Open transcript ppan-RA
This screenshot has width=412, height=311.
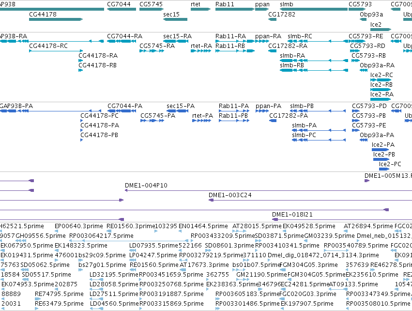coord(268,36)
